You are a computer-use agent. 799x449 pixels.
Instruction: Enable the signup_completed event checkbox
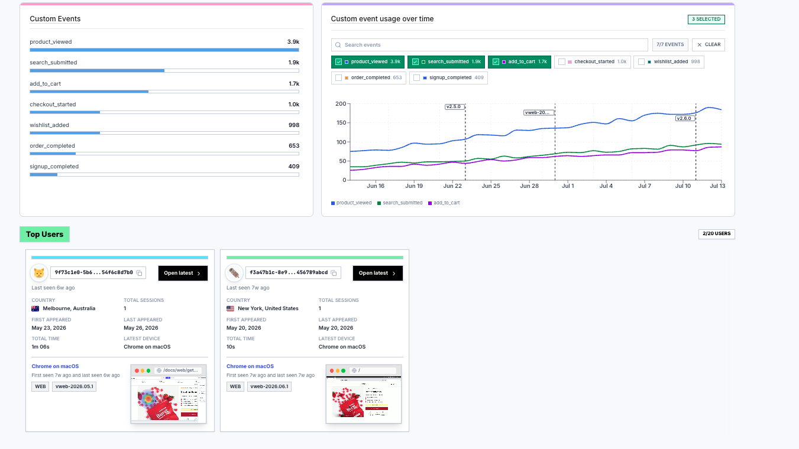tap(416, 78)
